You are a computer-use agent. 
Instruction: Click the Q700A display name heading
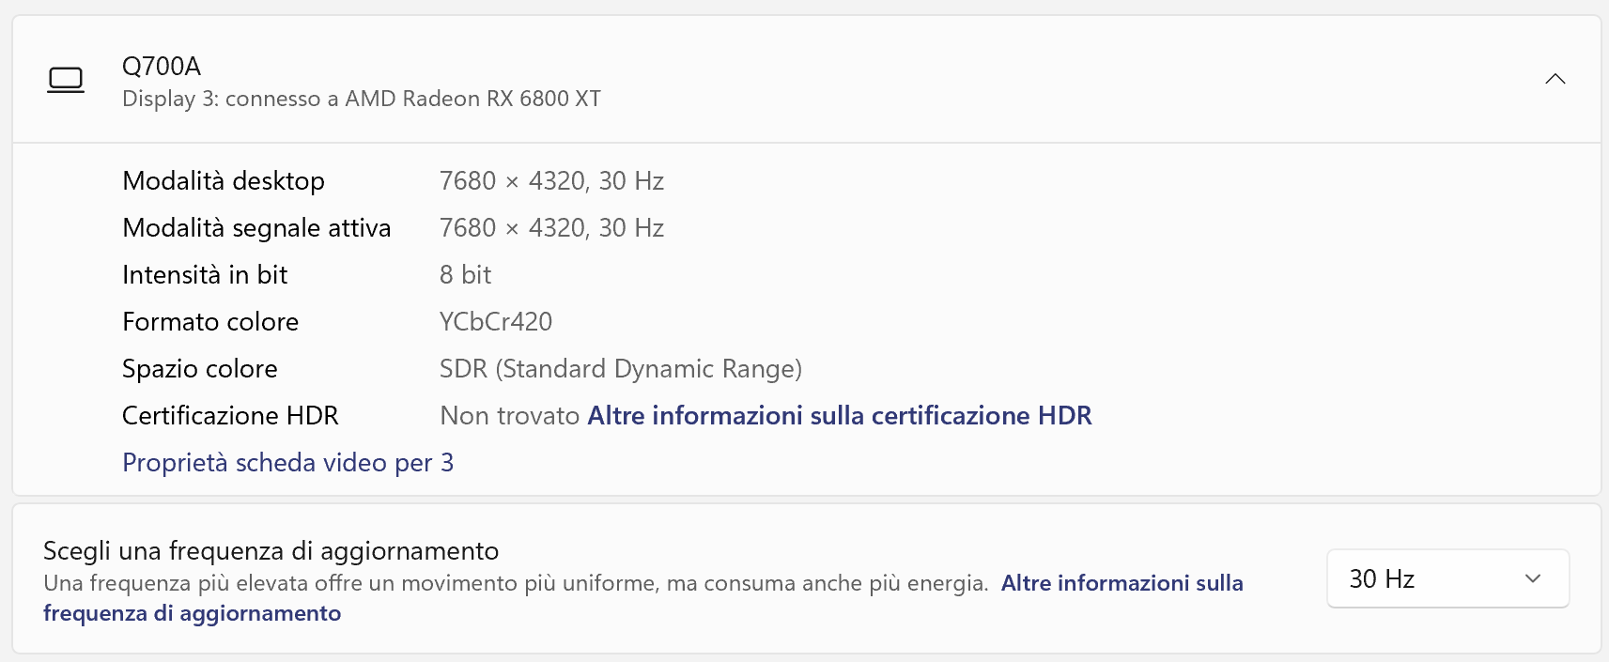click(162, 66)
